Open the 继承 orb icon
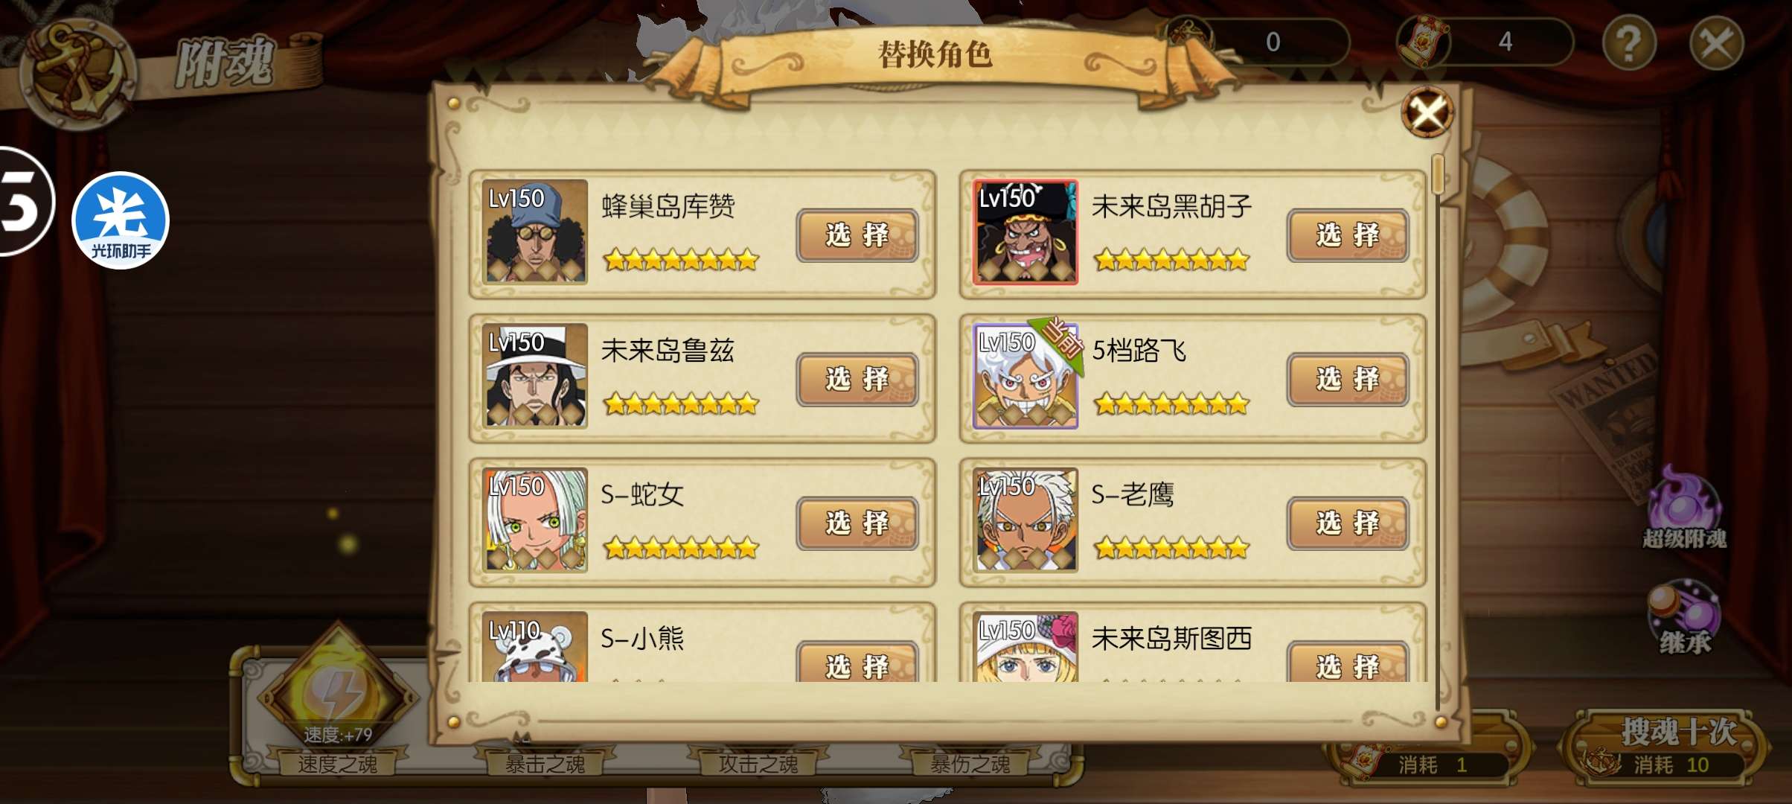The image size is (1792, 804). click(1684, 618)
